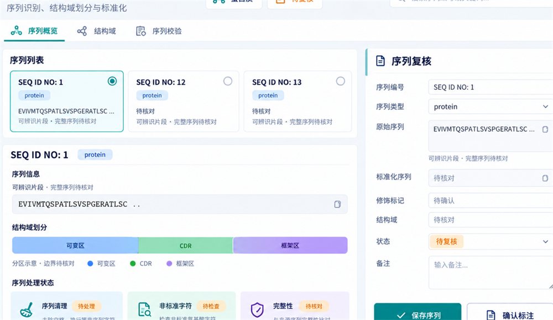Click the green CDR domain segment
Viewport: 553px width, 320px height.
pos(185,246)
